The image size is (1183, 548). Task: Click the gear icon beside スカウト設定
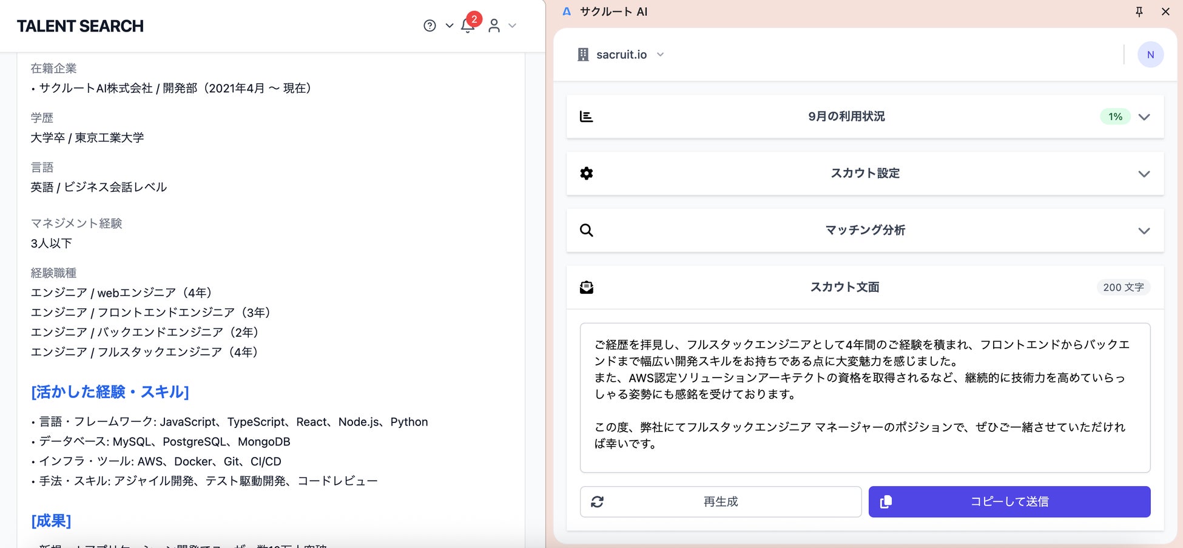[x=586, y=174]
